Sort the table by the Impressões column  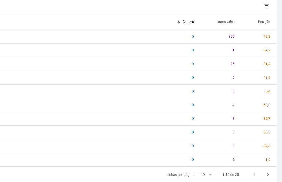coord(226,21)
